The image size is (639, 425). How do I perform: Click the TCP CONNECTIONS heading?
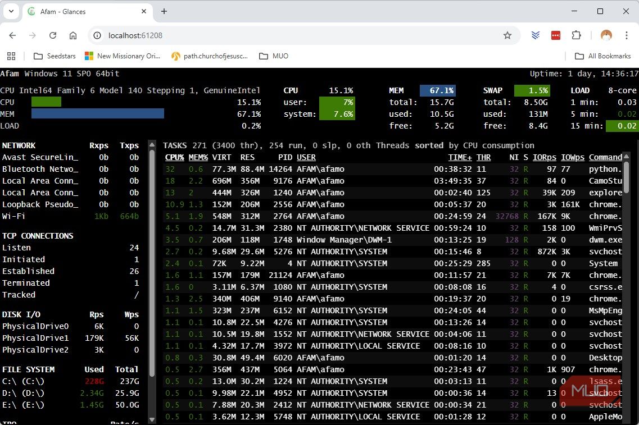tap(38, 236)
